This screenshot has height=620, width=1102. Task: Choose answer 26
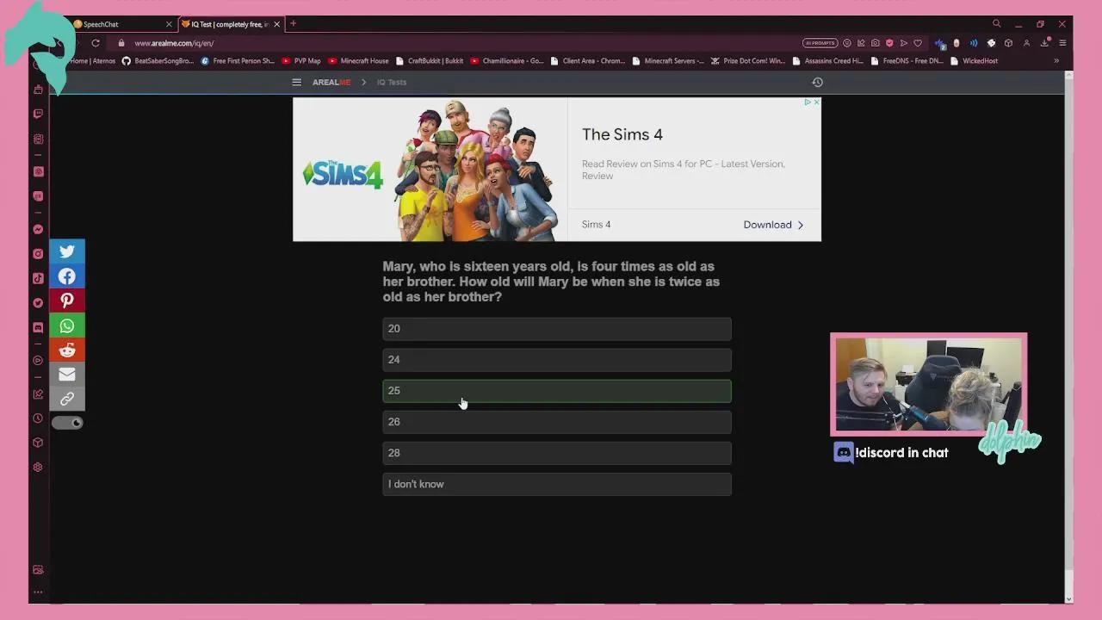coord(557,422)
